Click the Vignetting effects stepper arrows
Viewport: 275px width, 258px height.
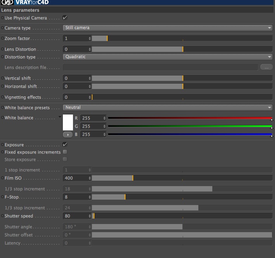click(90, 97)
